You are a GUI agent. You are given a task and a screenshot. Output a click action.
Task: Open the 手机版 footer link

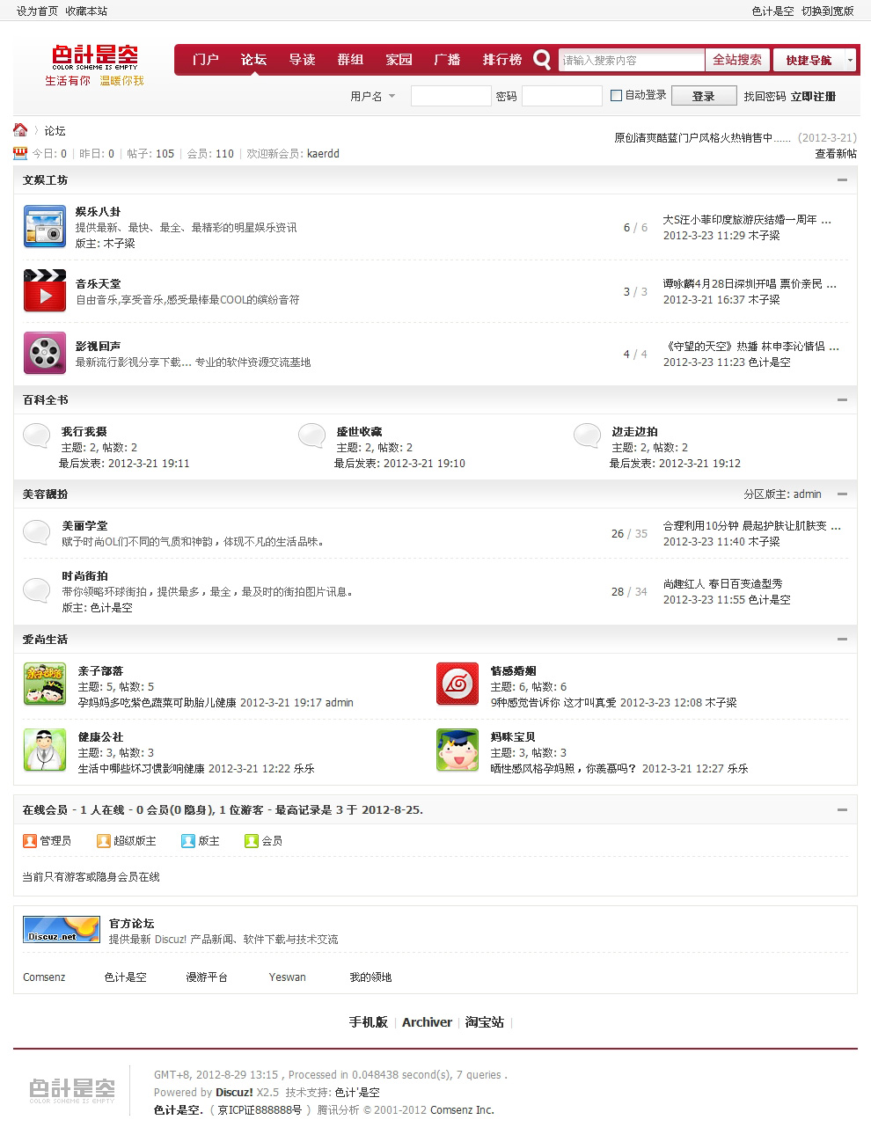(368, 1022)
